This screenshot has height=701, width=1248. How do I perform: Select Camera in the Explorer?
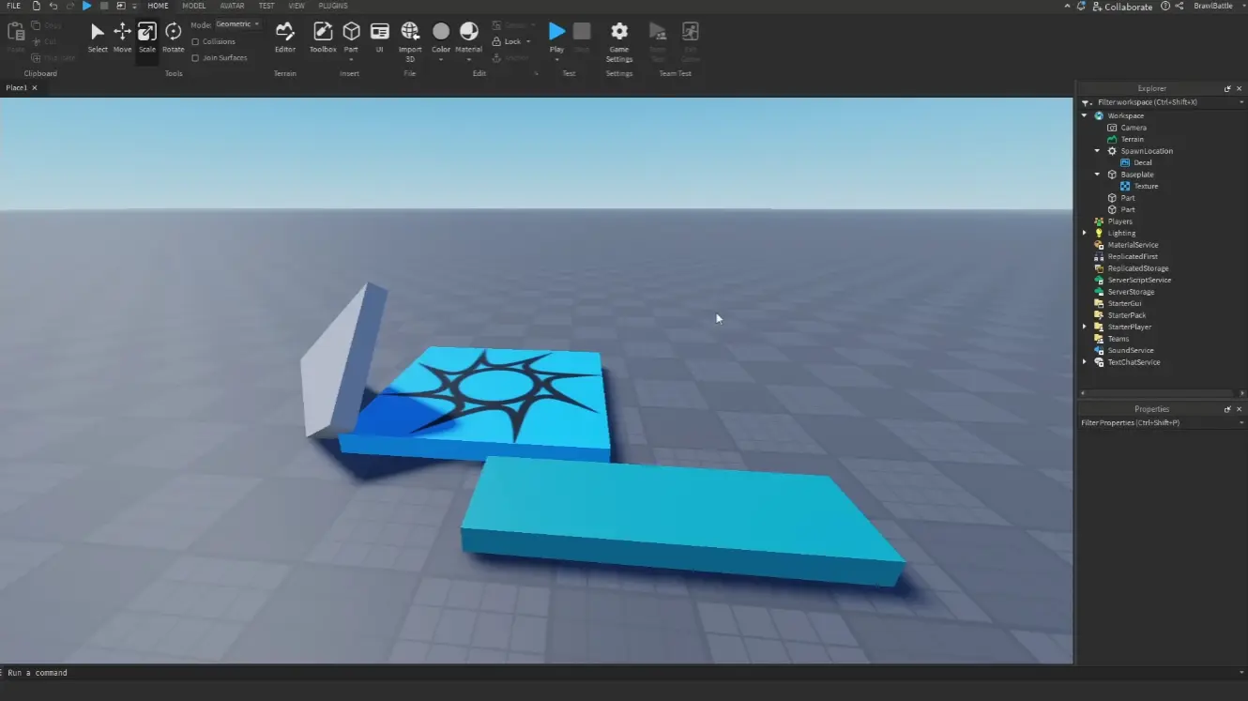(1134, 128)
